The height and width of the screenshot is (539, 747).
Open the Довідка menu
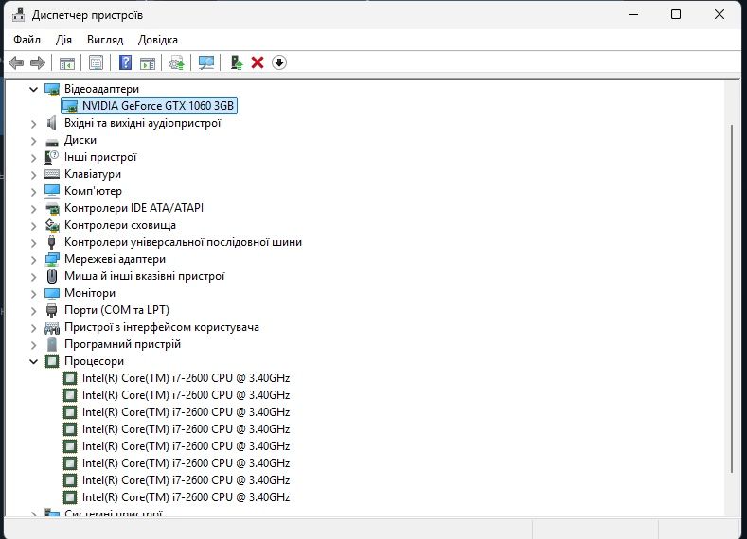point(158,40)
